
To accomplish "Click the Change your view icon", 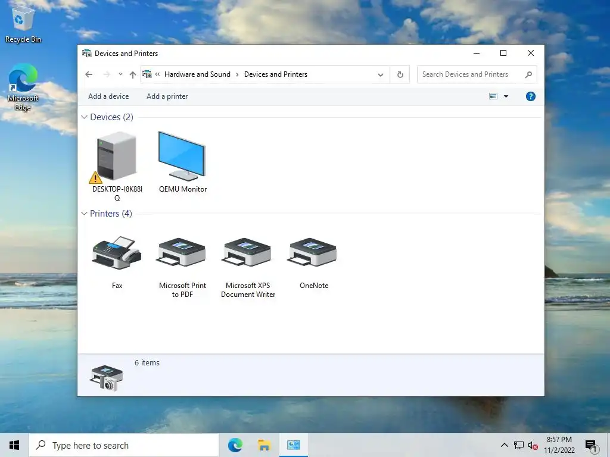I will point(493,96).
